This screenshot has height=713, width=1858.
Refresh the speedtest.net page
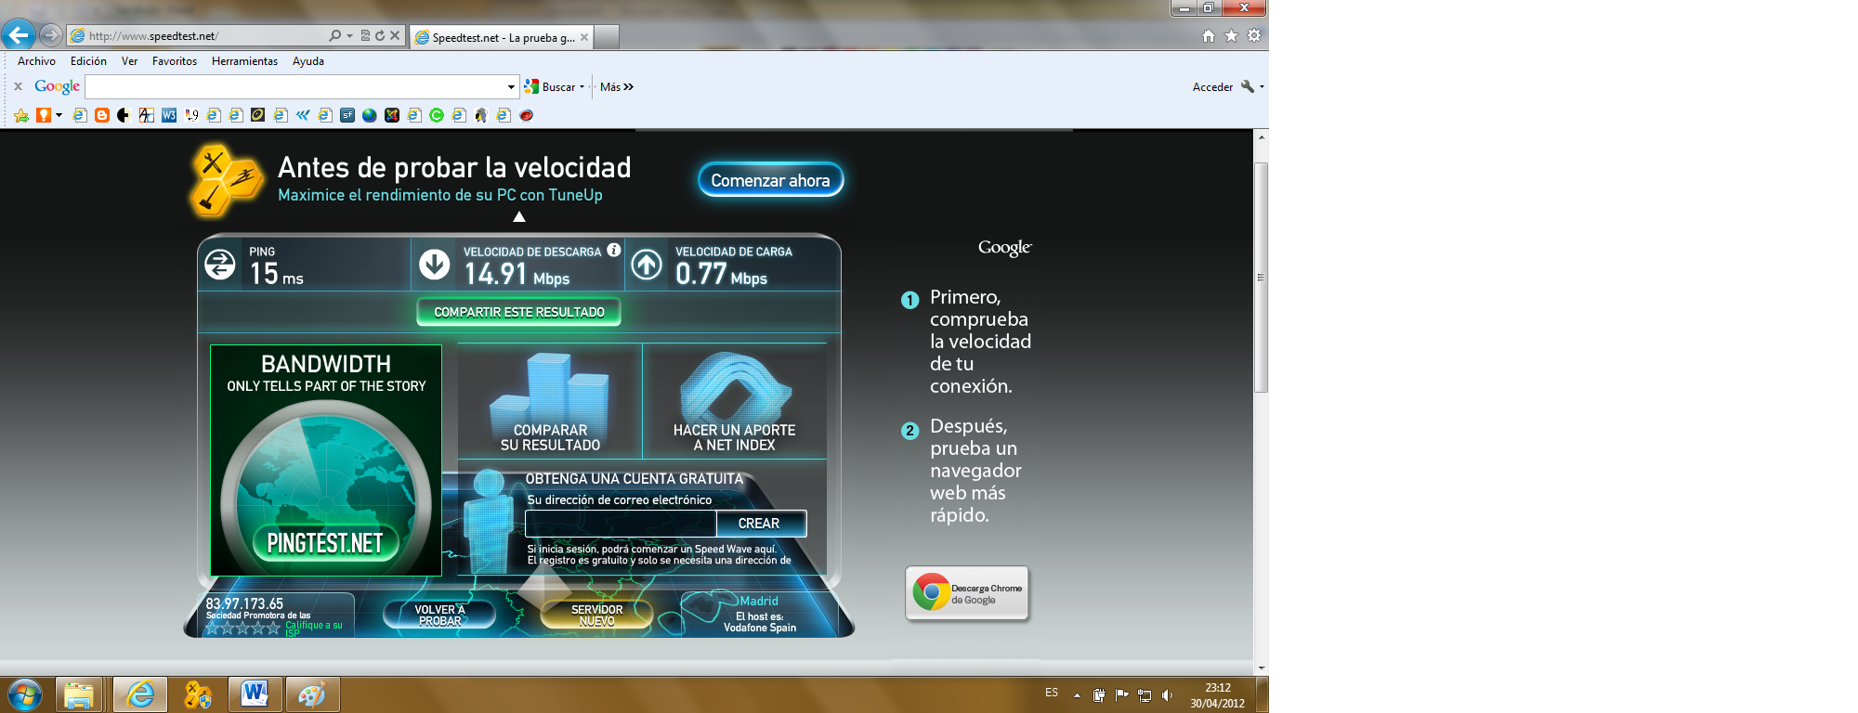tap(380, 35)
